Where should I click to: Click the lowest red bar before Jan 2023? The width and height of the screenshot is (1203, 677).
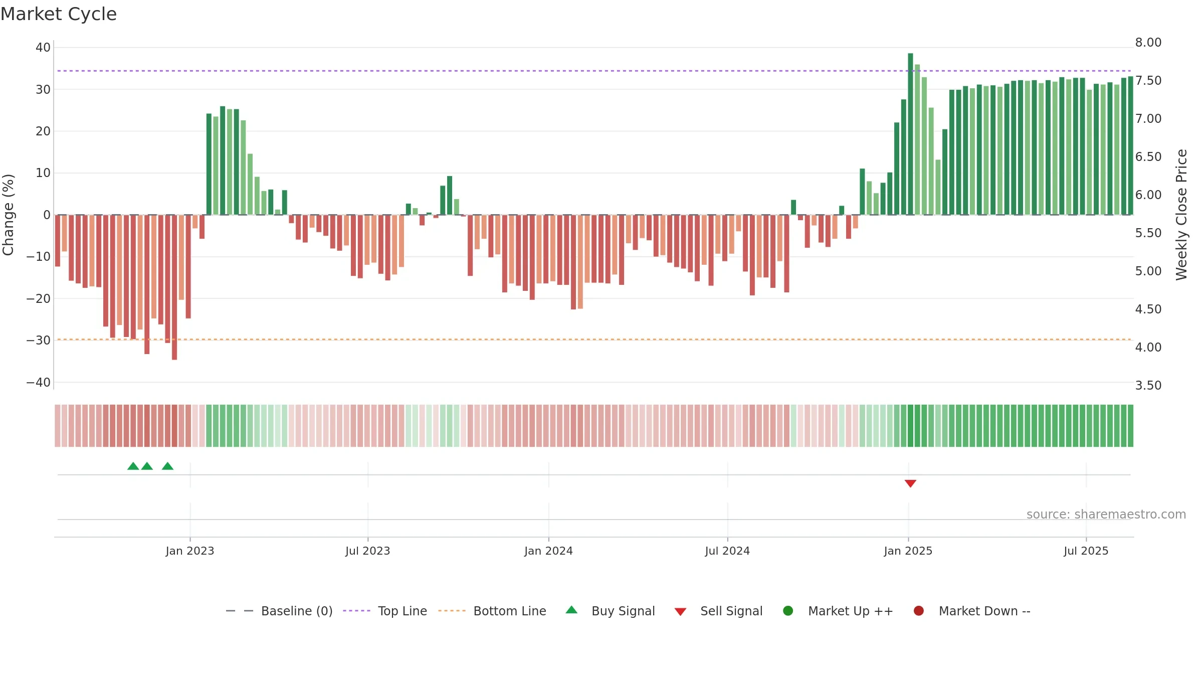point(174,287)
